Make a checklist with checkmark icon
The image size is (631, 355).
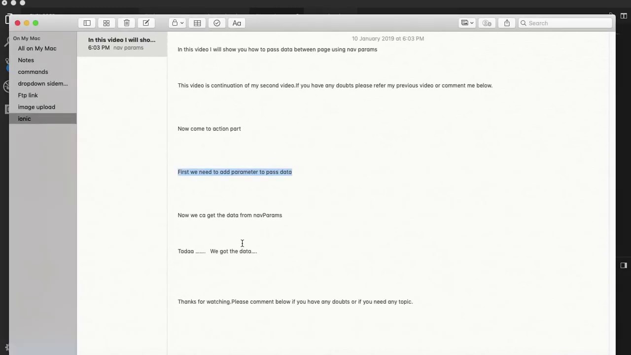pyautogui.click(x=217, y=23)
